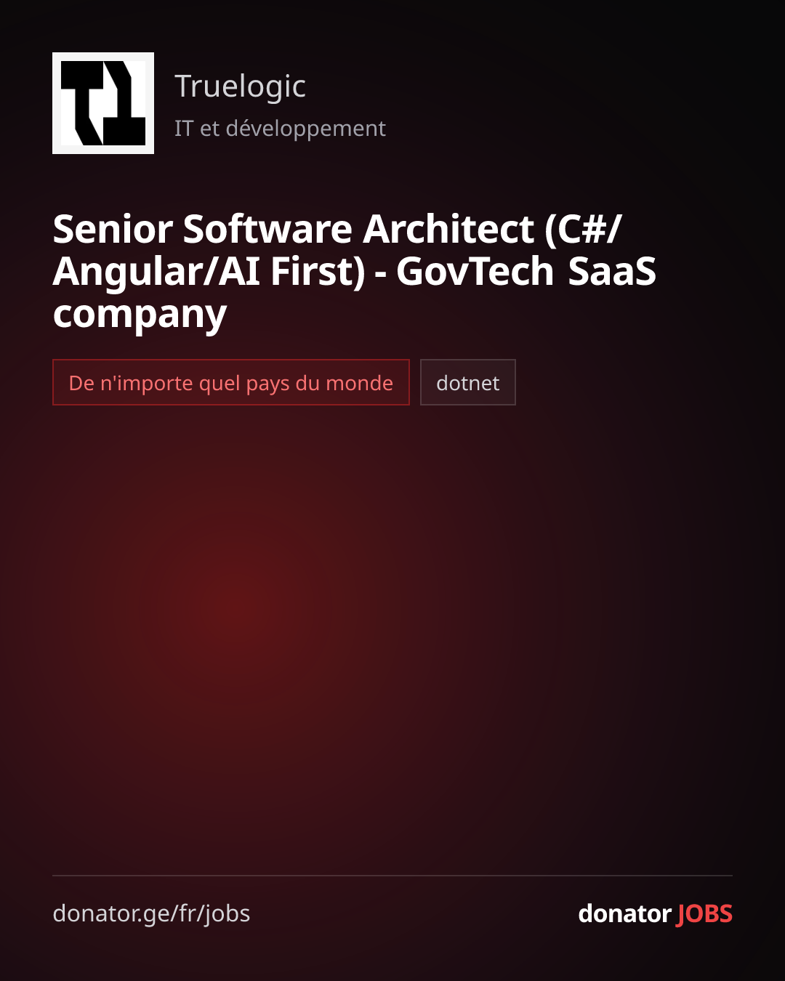Click the dotnet tag
This screenshot has width=785, height=981.
468,382
